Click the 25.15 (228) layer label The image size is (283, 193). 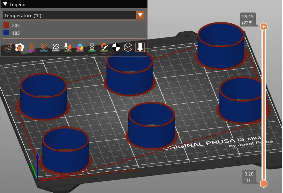[x=248, y=20]
